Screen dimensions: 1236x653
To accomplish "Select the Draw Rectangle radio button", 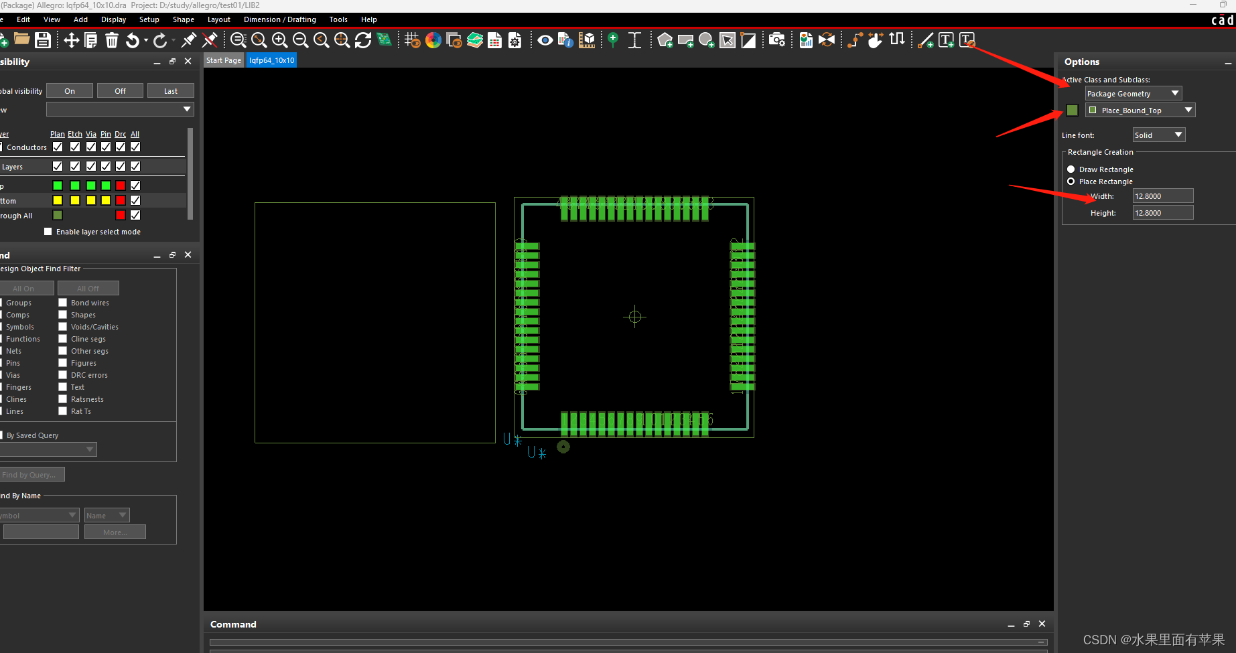I will pyautogui.click(x=1071, y=169).
